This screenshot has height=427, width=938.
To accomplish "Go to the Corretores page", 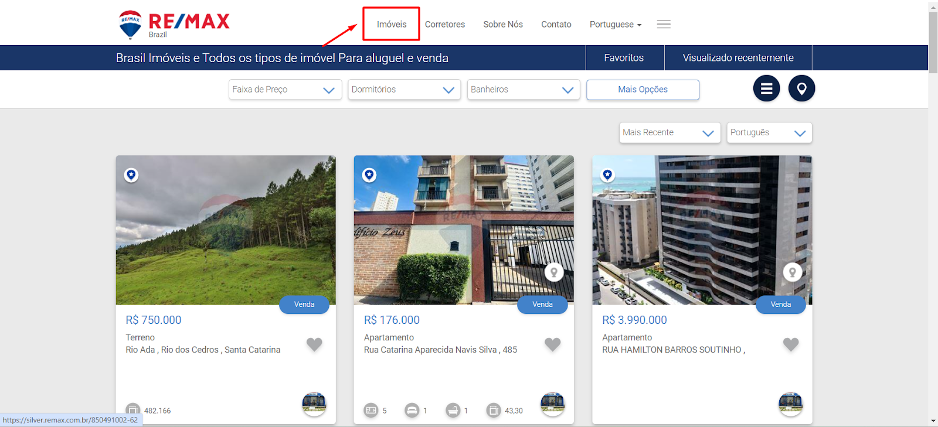I will 445,25.
